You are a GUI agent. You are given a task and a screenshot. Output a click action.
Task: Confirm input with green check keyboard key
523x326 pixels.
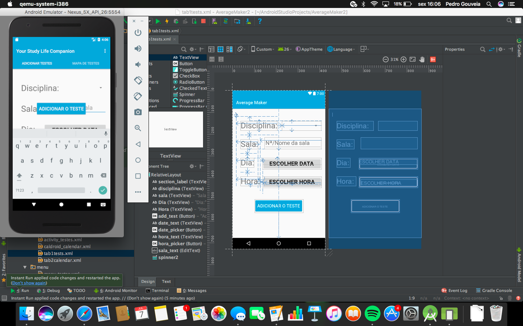[103, 190]
